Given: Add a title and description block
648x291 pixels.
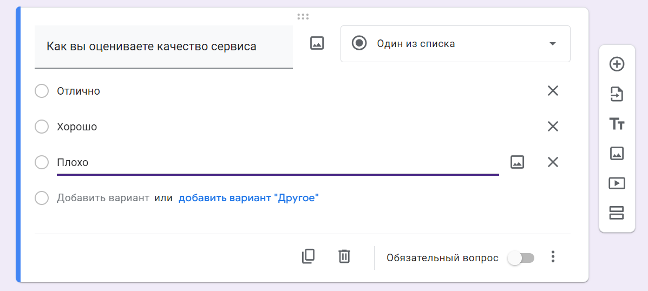Looking at the screenshot, I should pyautogui.click(x=617, y=124).
